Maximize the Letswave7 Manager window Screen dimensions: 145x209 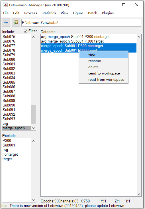tap(124, 5)
